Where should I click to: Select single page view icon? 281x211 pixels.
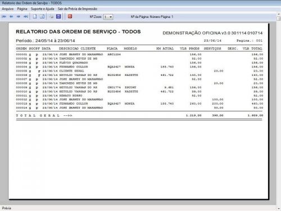point(35,16)
